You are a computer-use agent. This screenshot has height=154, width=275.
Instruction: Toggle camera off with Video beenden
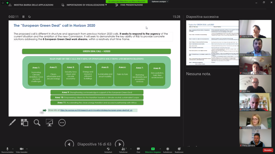click(21, 150)
